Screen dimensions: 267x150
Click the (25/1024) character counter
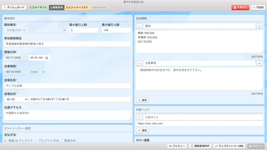(x=257, y=94)
